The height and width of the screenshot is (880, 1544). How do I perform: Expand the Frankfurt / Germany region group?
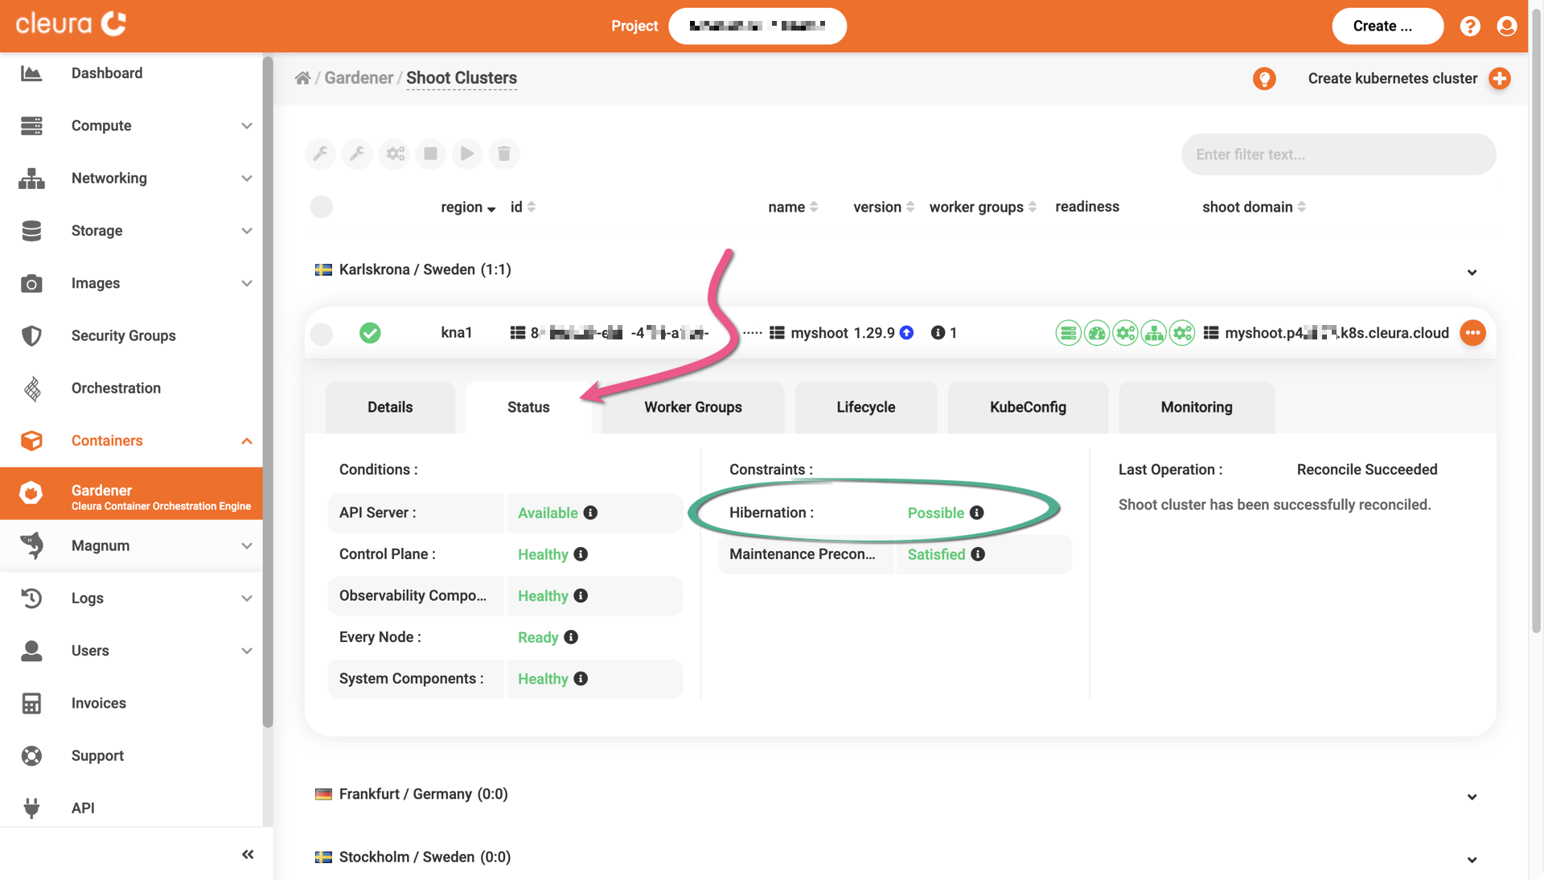(1471, 796)
